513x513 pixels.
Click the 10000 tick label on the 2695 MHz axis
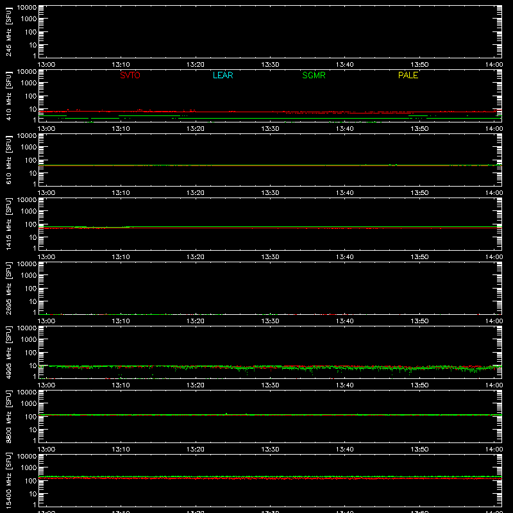27,264
